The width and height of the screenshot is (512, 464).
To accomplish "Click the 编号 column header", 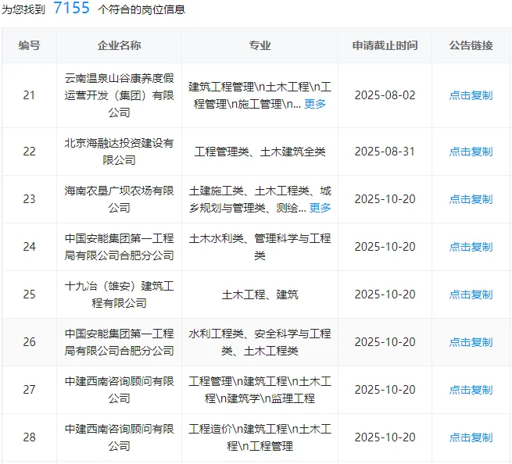I will click(x=30, y=45).
